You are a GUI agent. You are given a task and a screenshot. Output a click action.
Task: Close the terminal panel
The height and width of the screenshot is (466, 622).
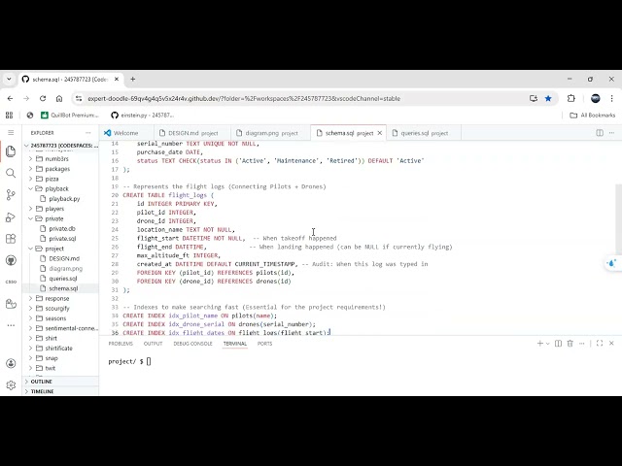tap(611, 343)
